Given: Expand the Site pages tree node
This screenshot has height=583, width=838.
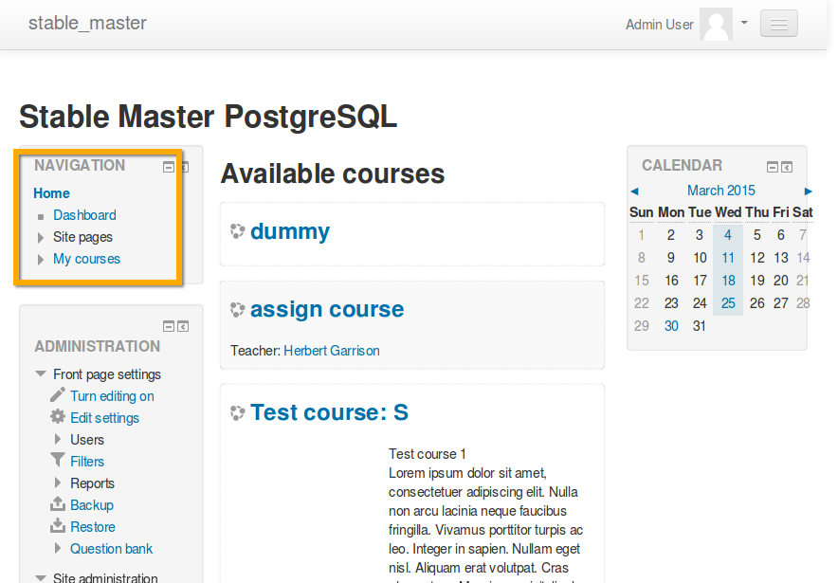Looking at the screenshot, I should pyautogui.click(x=41, y=238).
